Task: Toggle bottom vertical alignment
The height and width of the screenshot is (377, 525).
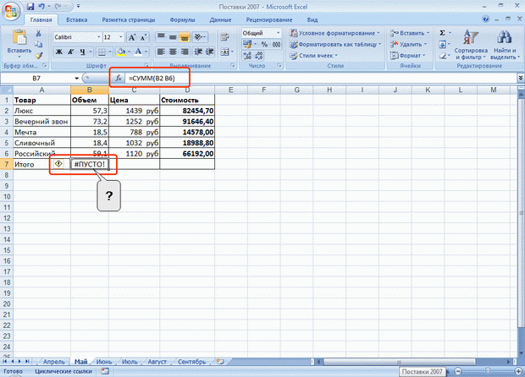Action: [x=185, y=37]
